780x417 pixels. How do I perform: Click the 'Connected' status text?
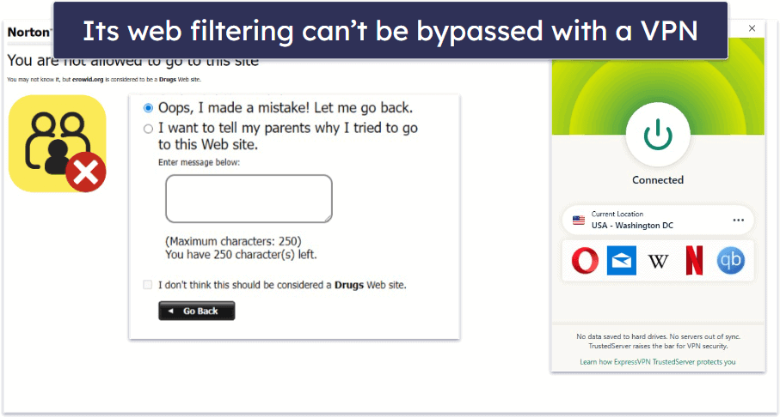658,179
